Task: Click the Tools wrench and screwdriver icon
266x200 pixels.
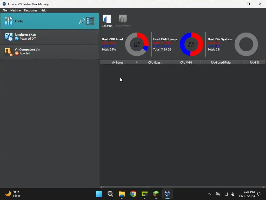Action: pos(9,21)
